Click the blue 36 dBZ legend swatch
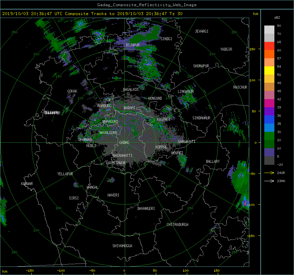This screenshot has width=294, height=275. pos(269,120)
